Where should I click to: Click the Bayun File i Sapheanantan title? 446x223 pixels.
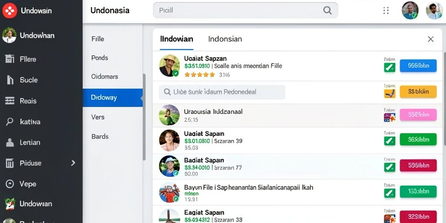pyautogui.click(x=249, y=187)
